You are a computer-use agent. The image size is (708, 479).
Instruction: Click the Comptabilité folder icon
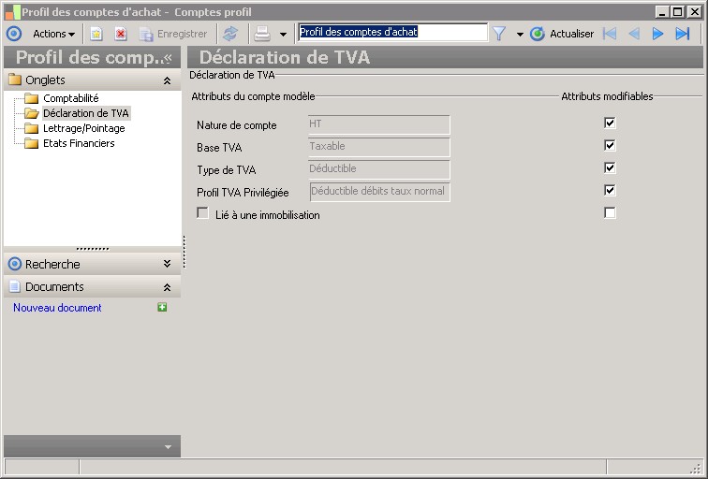click(x=32, y=98)
